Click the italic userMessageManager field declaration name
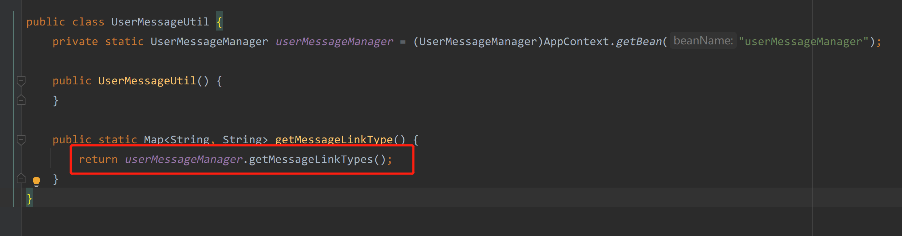 point(334,41)
